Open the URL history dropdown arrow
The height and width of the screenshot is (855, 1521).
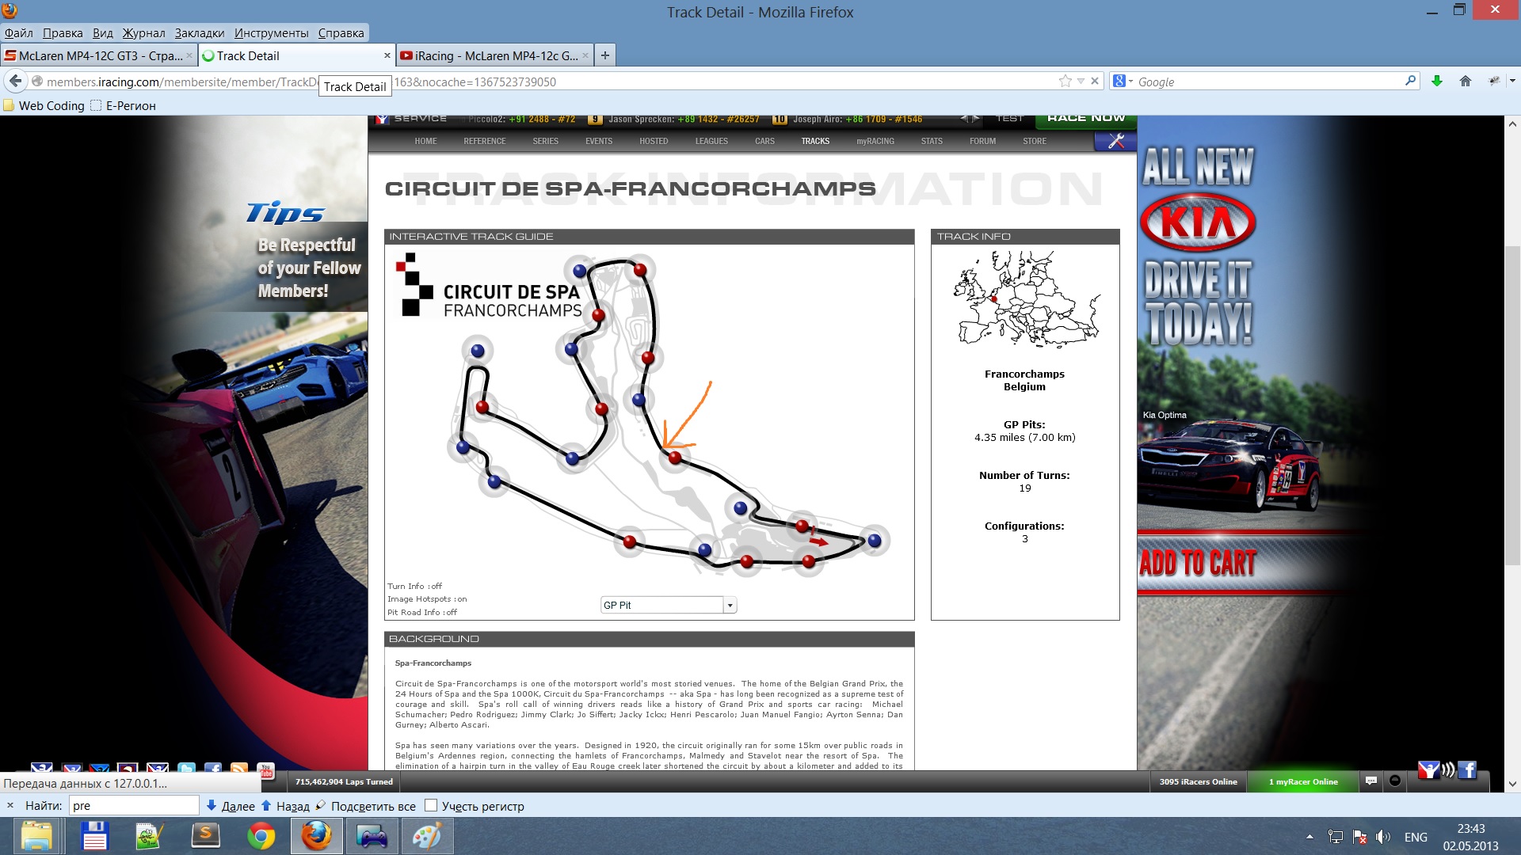coord(1081,82)
